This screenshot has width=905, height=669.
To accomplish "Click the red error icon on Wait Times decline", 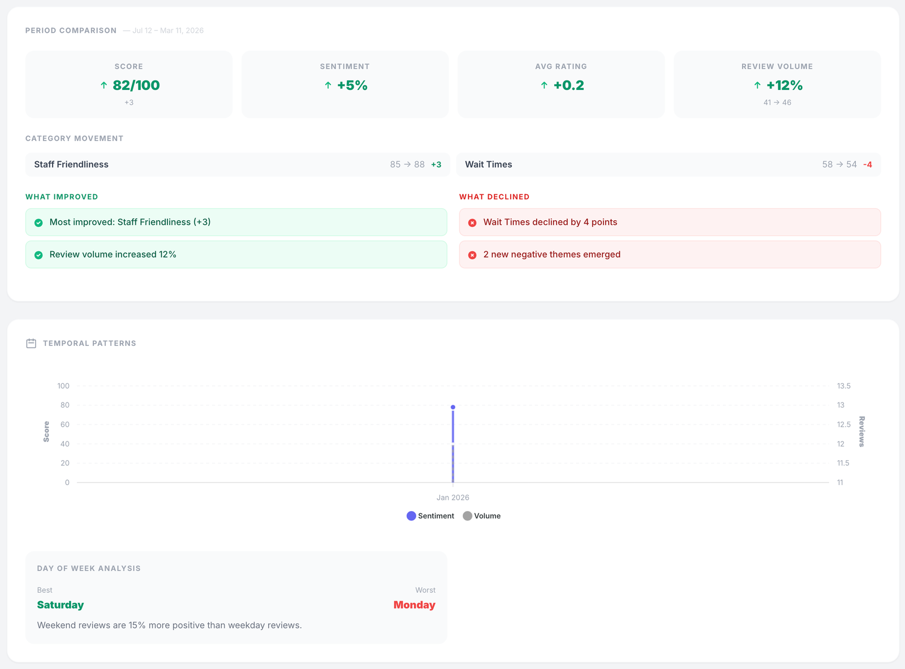I will pos(472,222).
